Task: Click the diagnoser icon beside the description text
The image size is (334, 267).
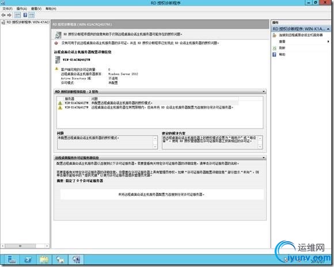Action: [x=58, y=35]
